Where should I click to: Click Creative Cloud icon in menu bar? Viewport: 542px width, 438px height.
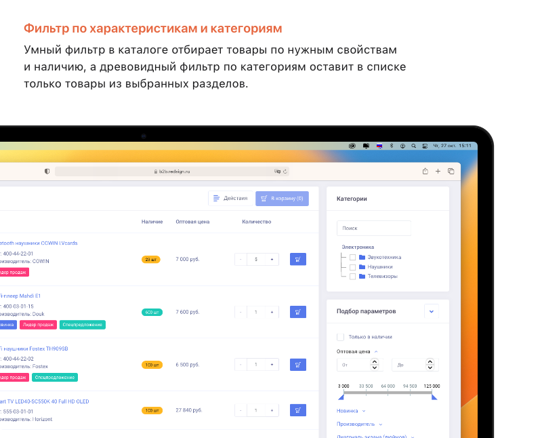pos(352,146)
